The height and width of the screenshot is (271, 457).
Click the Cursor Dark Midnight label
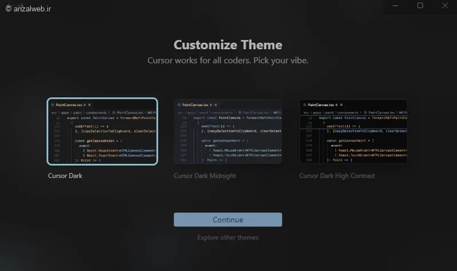click(205, 176)
